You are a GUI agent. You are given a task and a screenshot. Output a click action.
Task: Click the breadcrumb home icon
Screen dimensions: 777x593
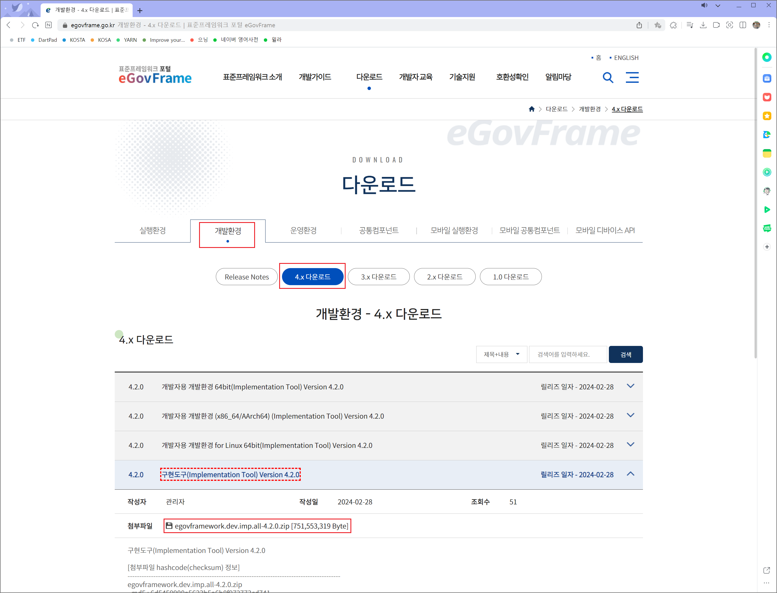[x=531, y=109]
